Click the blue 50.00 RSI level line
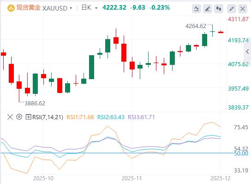This screenshot has height=184, width=251. [117, 153]
